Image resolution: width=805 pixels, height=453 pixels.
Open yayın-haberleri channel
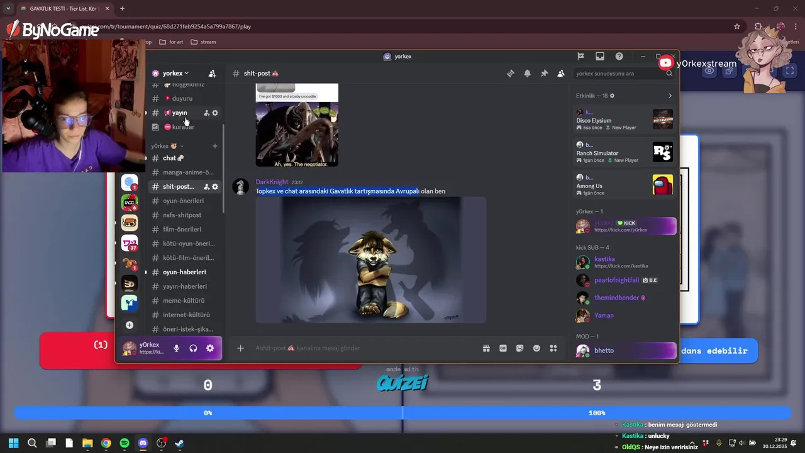coord(184,286)
